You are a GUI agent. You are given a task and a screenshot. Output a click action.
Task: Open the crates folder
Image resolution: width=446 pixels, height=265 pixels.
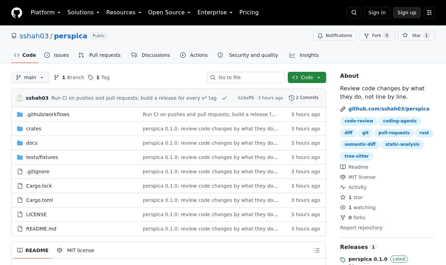tap(33, 129)
